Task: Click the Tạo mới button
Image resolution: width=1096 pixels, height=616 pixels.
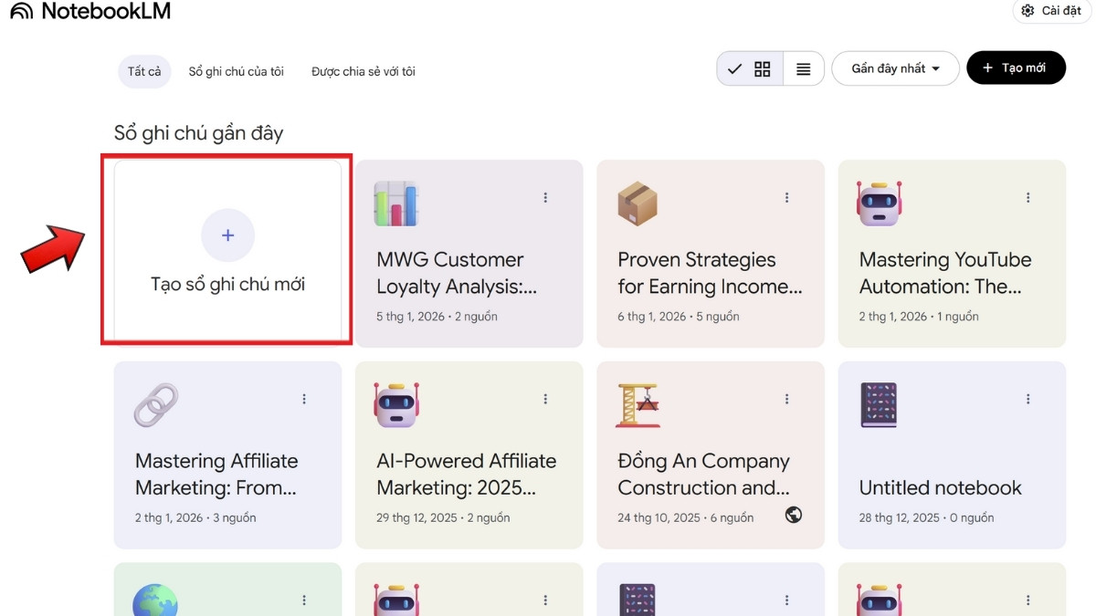Action: click(x=1016, y=68)
